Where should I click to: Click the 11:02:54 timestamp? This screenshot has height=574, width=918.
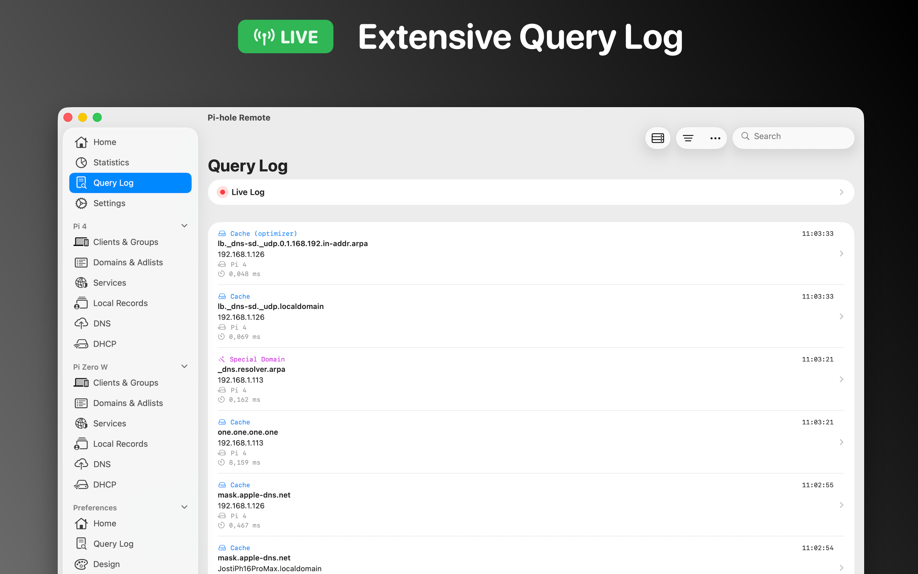click(x=818, y=548)
